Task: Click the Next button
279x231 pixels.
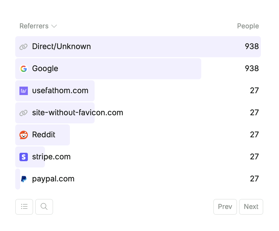Action: [x=251, y=207]
